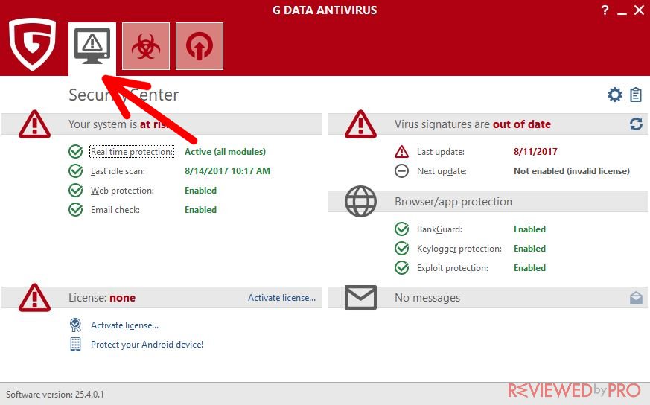Click Protect your Android device link
This screenshot has width=650, height=405.
147,345
